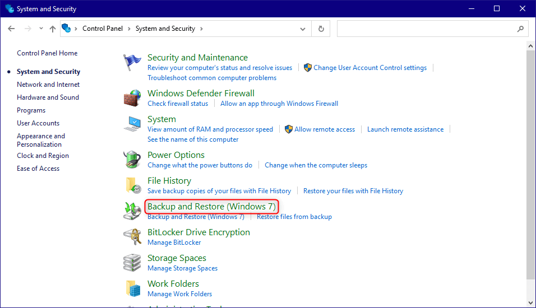
Task: Click Manage BitLocker link
Action: pyautogui.click(x=174, y=242)
